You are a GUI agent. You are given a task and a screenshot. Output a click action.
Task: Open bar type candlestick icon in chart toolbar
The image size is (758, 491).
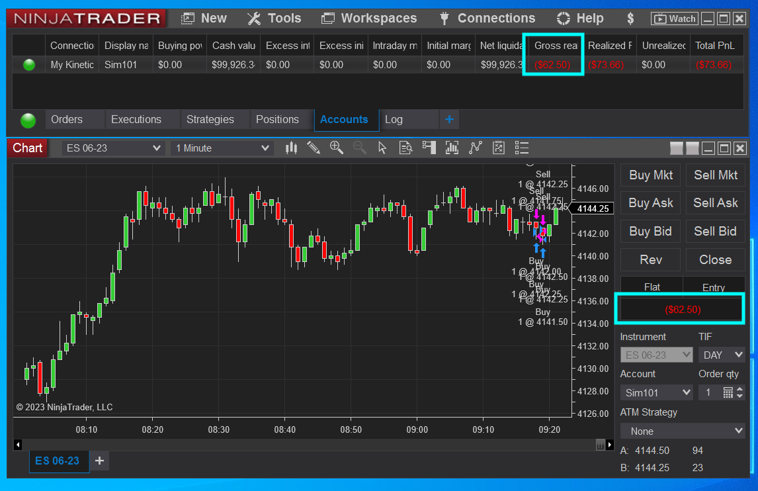(291, 148)
